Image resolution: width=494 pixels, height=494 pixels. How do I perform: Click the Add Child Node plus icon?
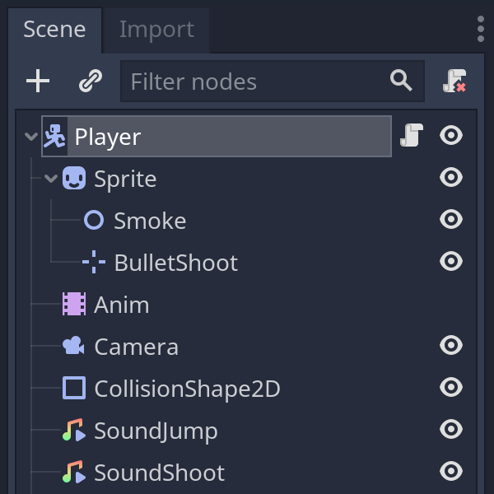(38, 81)
